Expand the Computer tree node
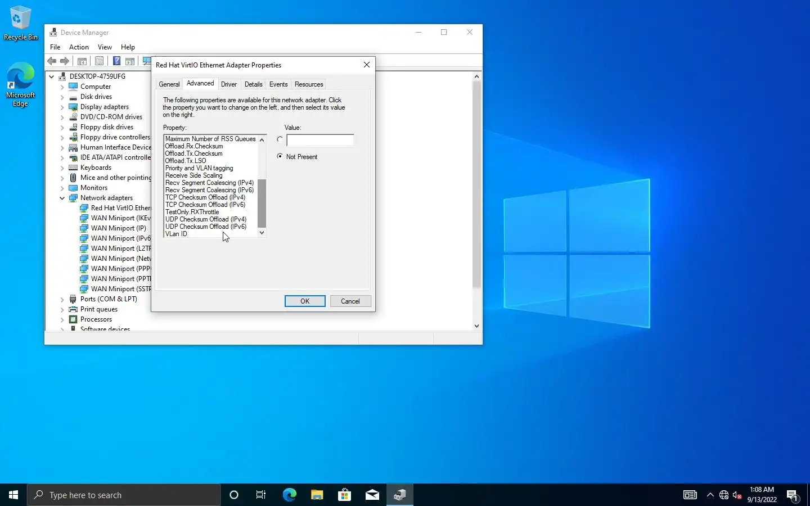The height and width of the screenshot is (506, 810). tap(62, 87)
